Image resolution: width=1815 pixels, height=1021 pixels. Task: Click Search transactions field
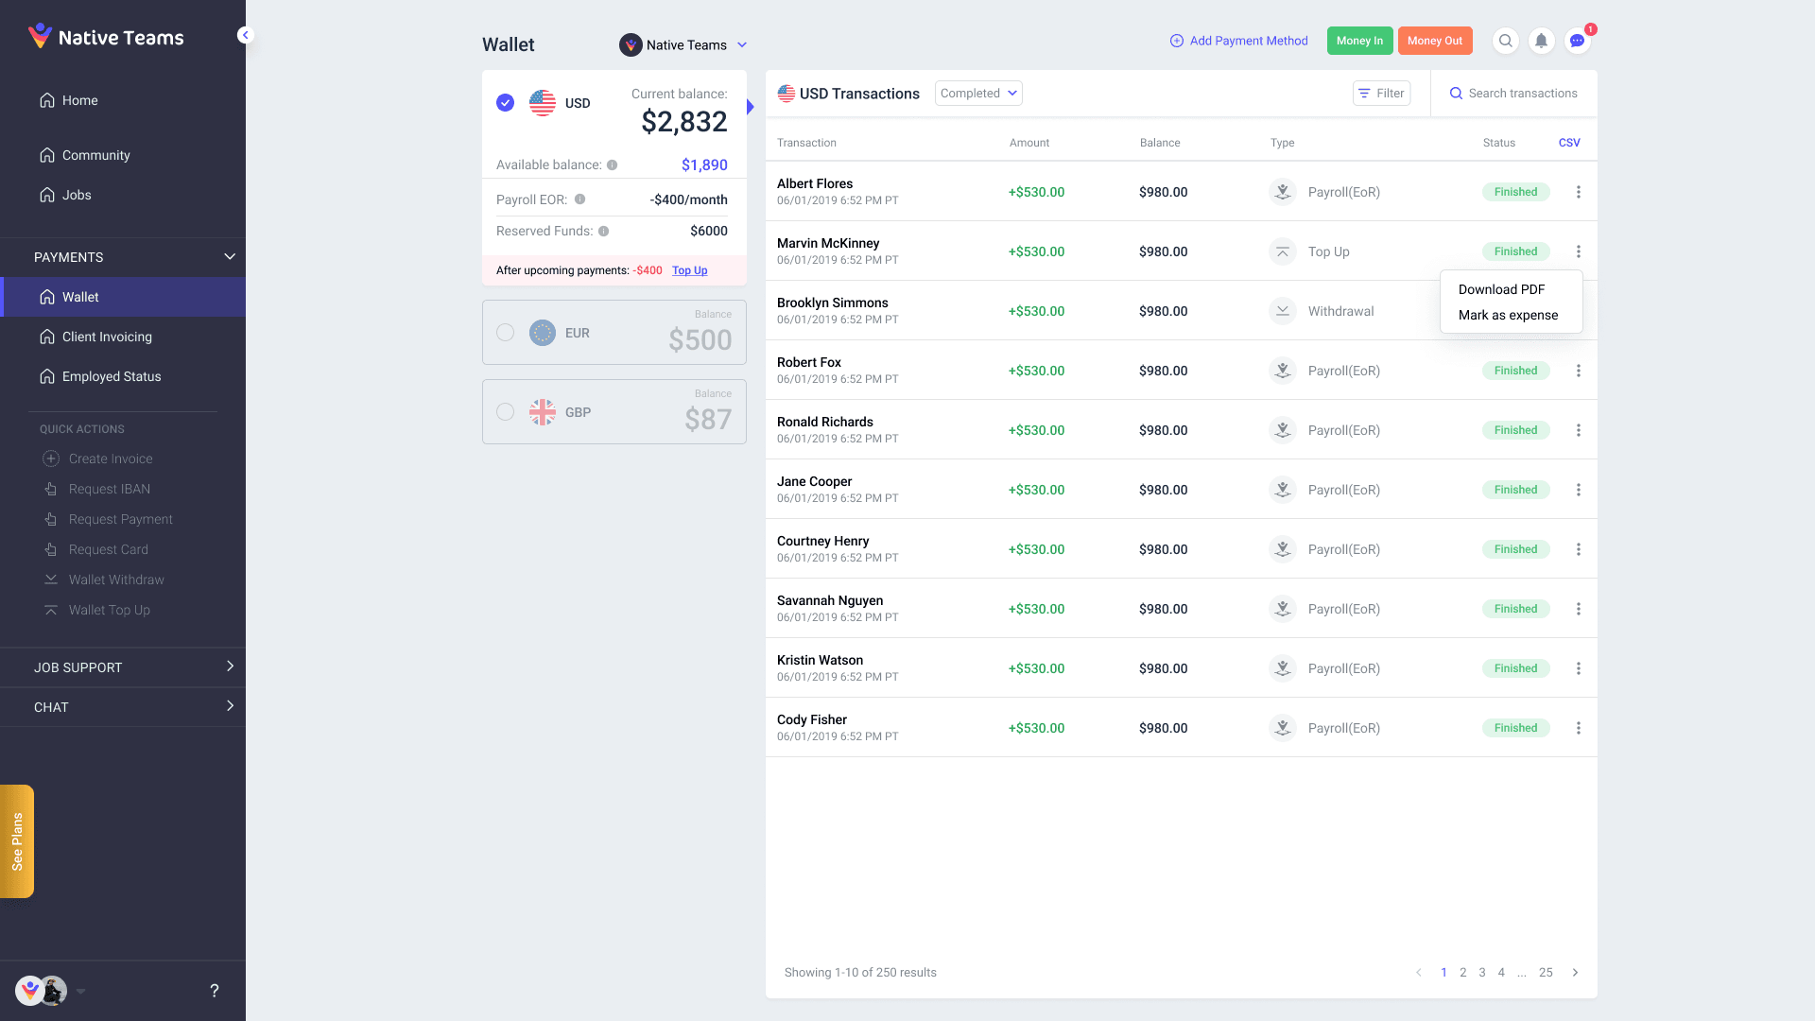pyautogui.click(x=1513, y=94)
